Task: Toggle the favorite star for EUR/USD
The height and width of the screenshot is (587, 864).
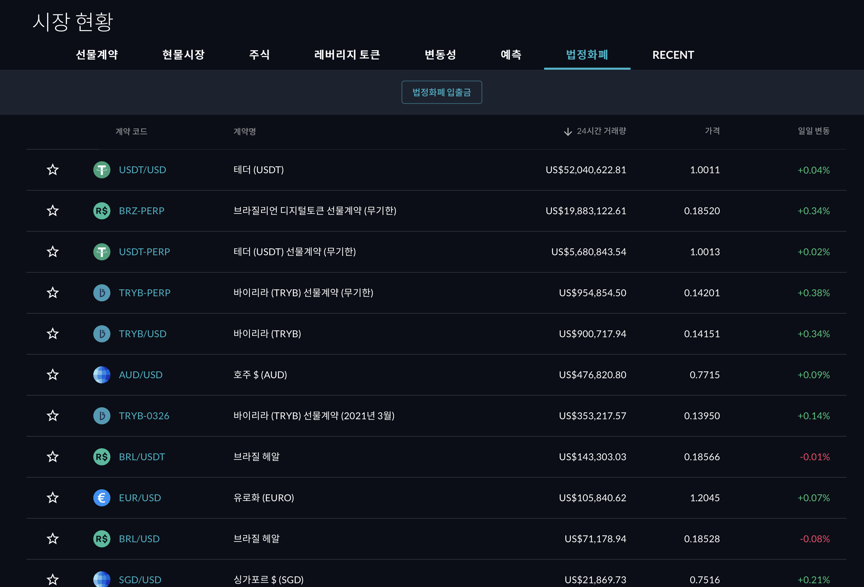Action: pyautogui.click(x=53, y=498)
